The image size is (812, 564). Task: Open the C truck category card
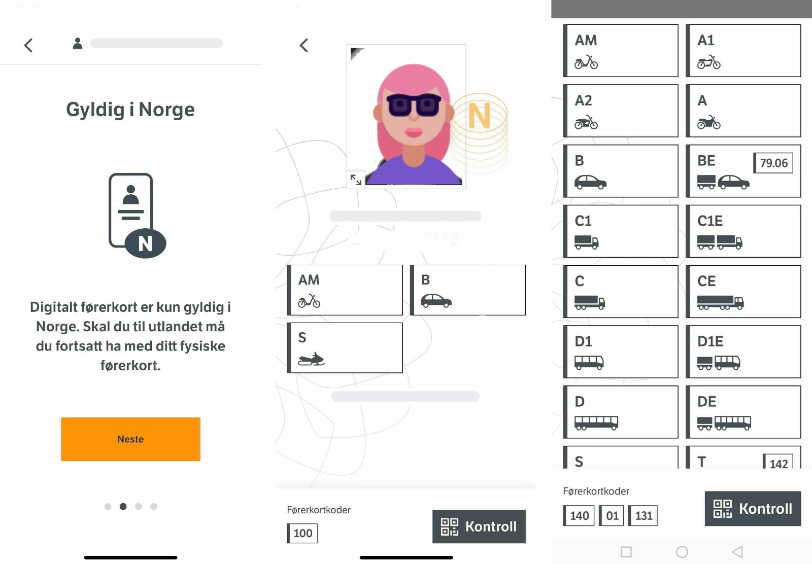[x=621, y=292]
